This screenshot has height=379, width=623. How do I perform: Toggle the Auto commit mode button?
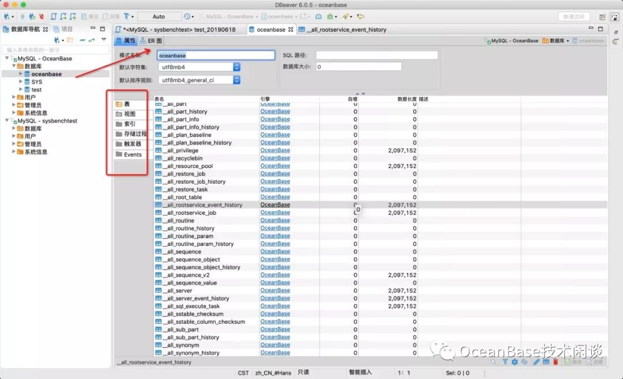click(159, 17)
